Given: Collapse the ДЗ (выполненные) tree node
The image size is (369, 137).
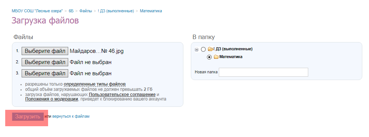Looking at the screenshot, I should click(196, 50).
